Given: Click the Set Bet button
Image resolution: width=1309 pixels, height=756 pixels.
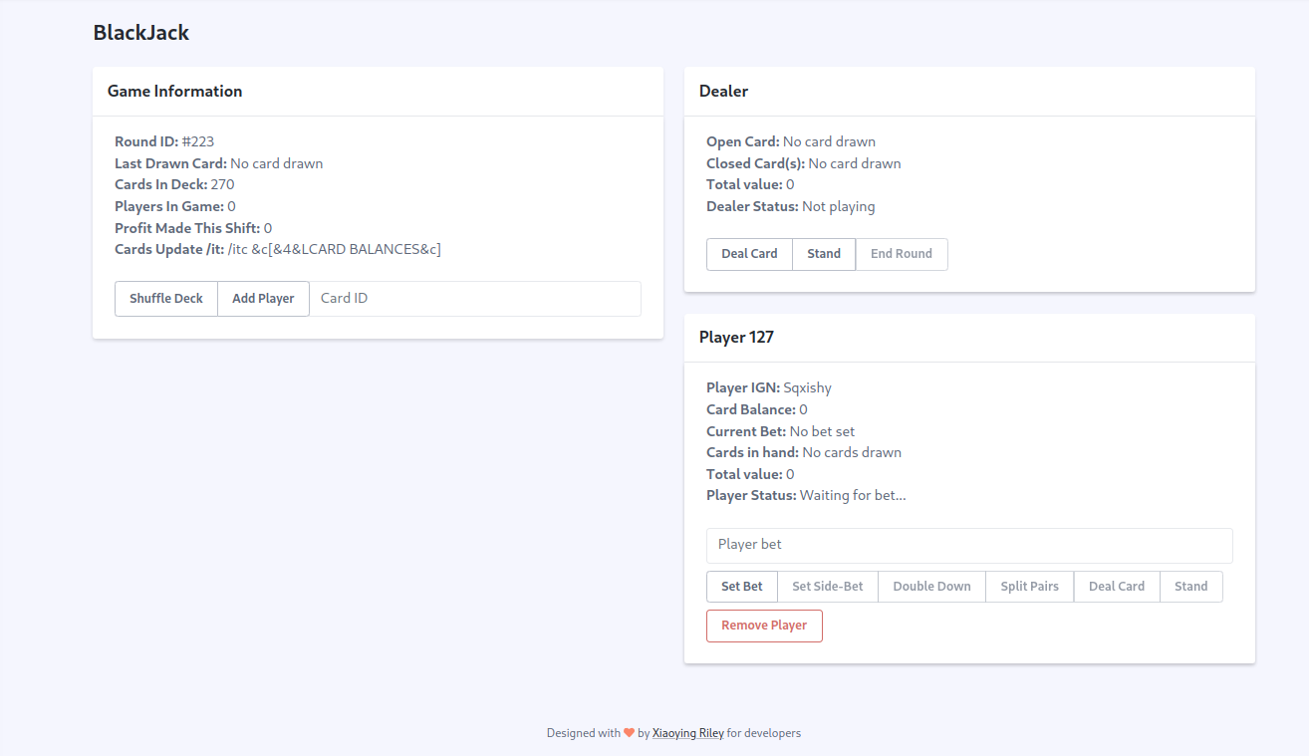Looking at the screenshot, I should (741, 587).
